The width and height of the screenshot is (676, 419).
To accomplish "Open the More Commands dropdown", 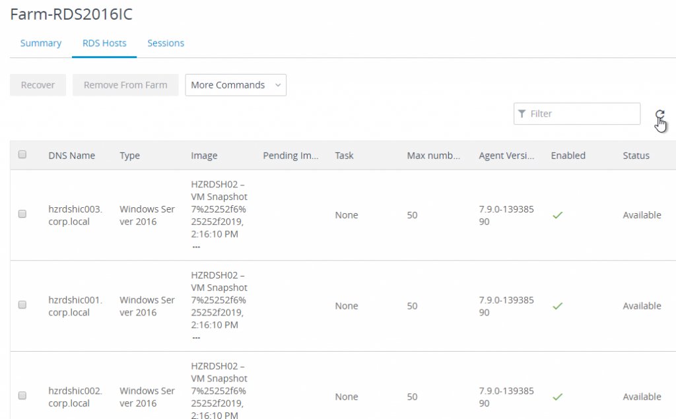I will click(x=235, y=84).
